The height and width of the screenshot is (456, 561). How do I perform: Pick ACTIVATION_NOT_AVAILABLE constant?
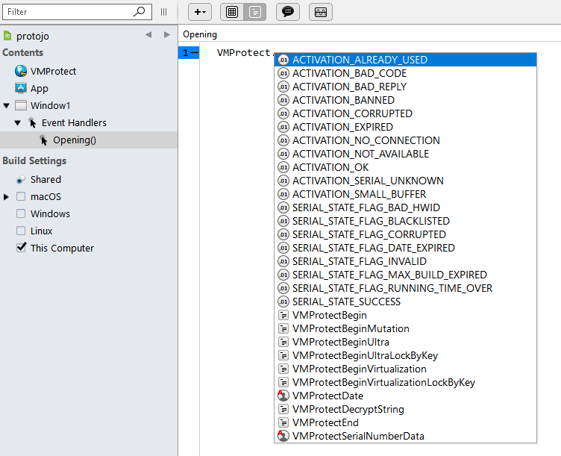click(x=405, y=154)
